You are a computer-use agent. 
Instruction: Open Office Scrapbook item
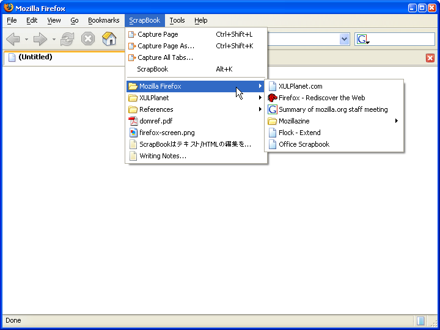click(334, 144)
